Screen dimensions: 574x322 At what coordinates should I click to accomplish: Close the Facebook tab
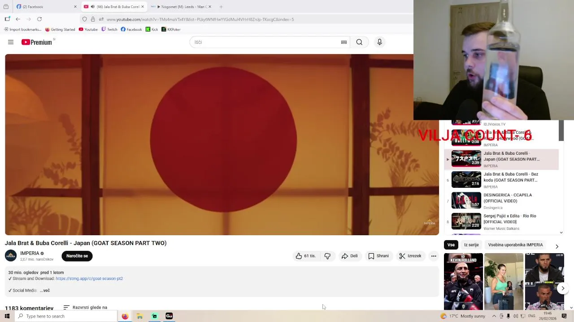(x=75, y=7)
